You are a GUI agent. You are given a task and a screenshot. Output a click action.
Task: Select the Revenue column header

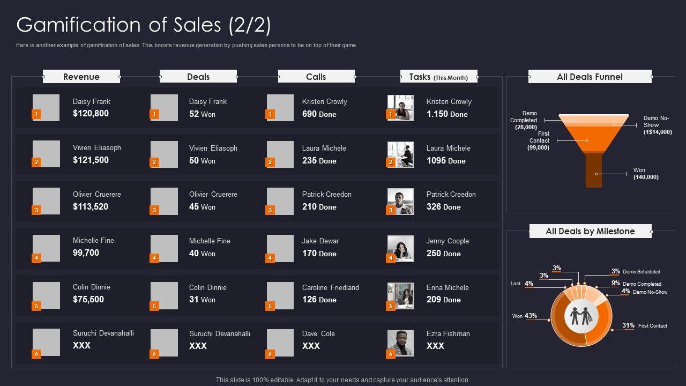click(x=81, y=77)
